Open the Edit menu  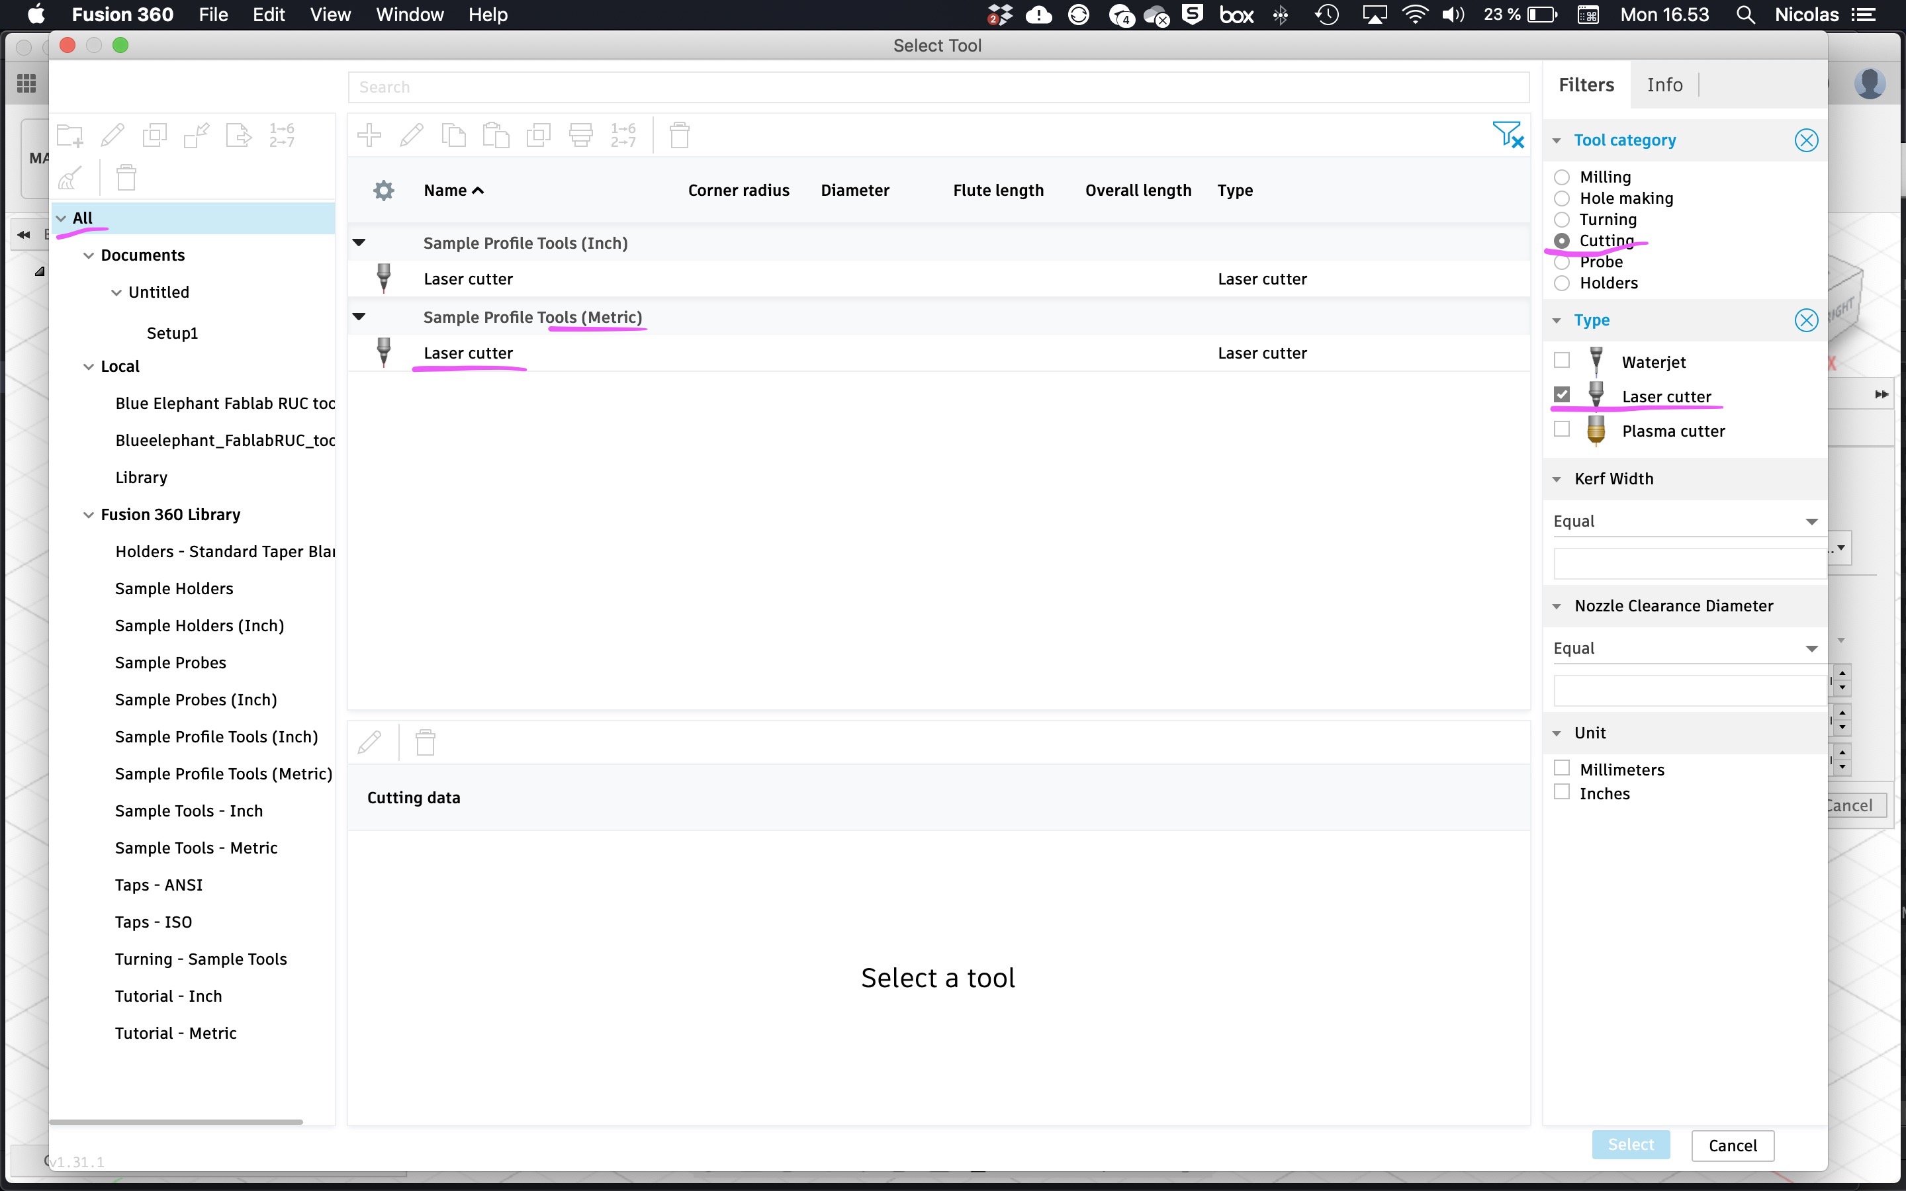(x=269, y=15)
